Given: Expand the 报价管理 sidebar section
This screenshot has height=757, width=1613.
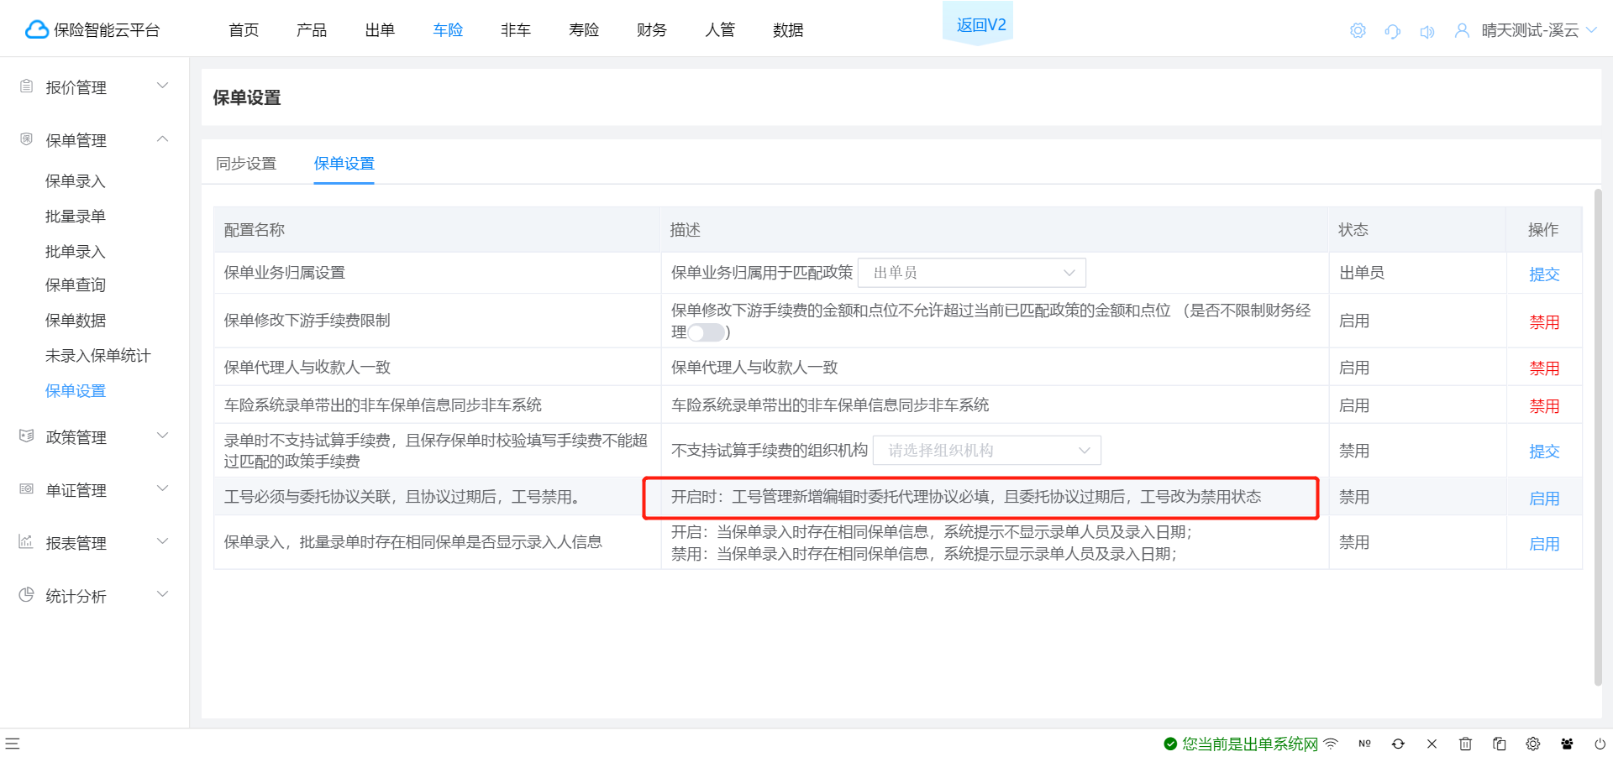Looking at the screenshot, I should coord(163,86).
